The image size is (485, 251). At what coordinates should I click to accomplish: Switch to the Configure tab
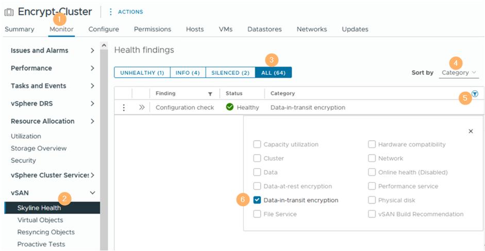104,29
